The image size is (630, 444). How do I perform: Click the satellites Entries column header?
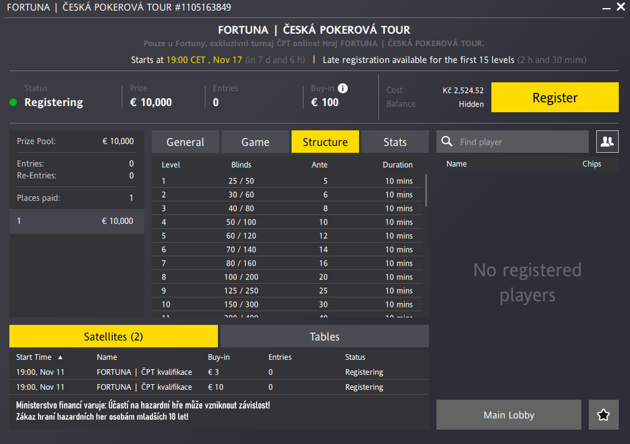280,357
